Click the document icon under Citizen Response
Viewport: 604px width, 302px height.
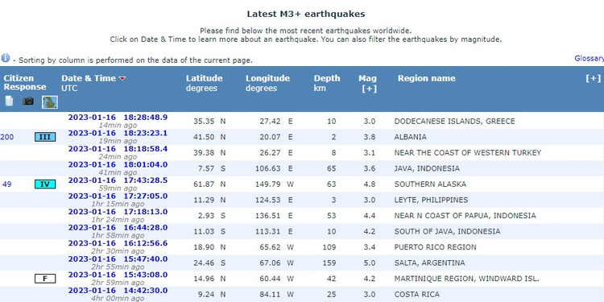9,101
